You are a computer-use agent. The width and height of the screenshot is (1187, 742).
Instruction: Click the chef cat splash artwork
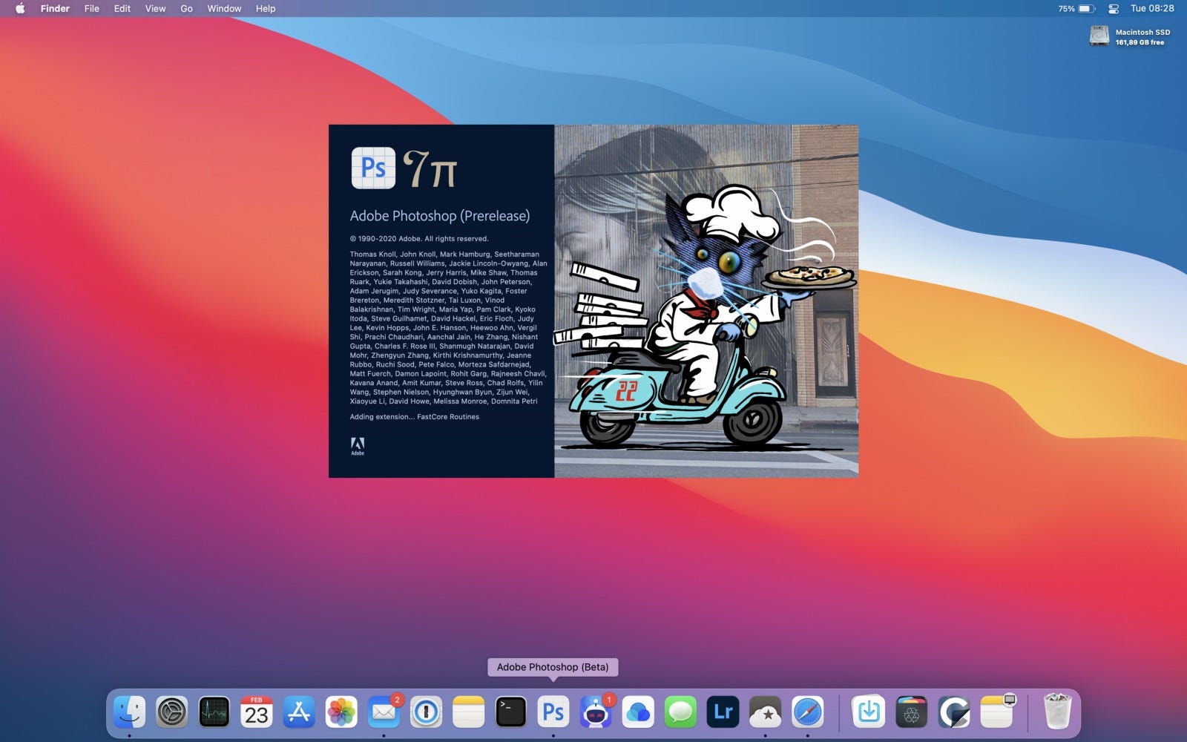pyautogui.click(x=706, y=301)
